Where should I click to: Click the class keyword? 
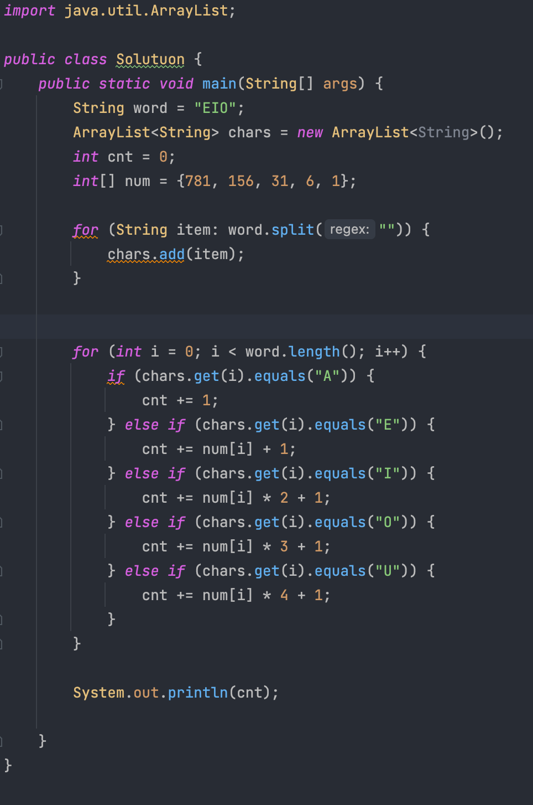pyautogui.click(x=86, y=59)
